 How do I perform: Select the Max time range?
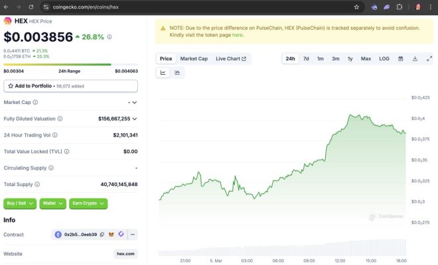pos(366,58)
